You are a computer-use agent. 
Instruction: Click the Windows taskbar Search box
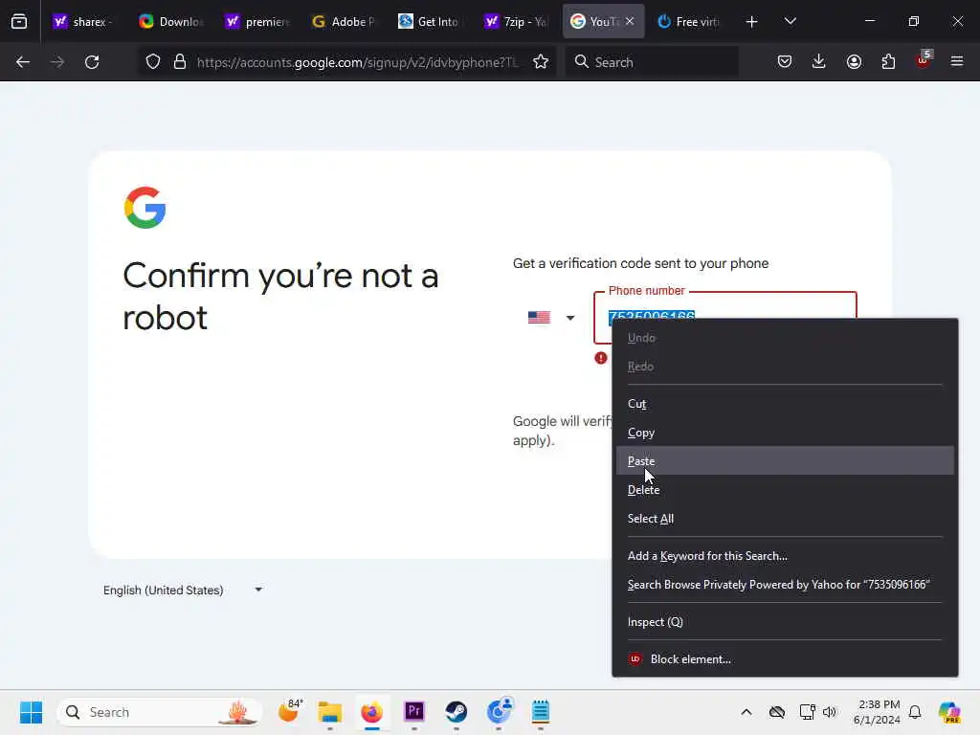[x=160, y=712]
